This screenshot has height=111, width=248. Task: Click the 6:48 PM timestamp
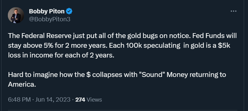point(19,100)
